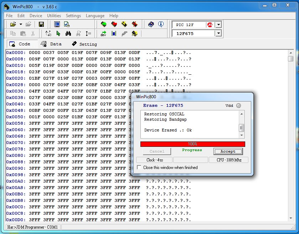Open the PIC 12F family dropdown
The width and height of the screenshot is (299, 234).
pyautogui.click(x=218, y=25)
